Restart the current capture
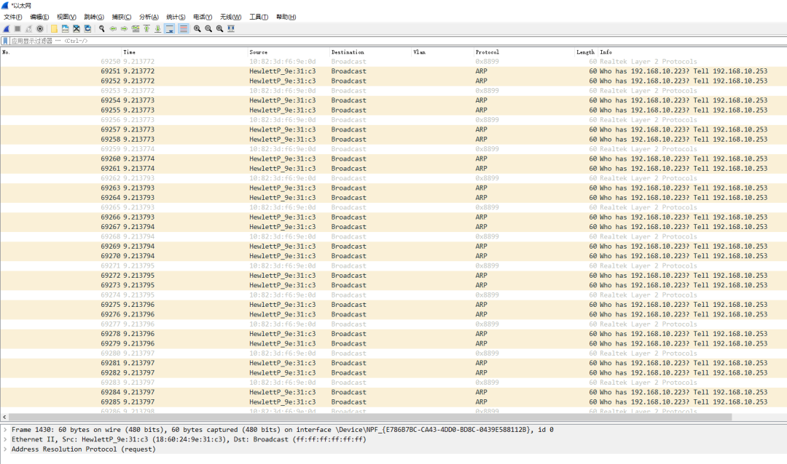 click(28, 29)
